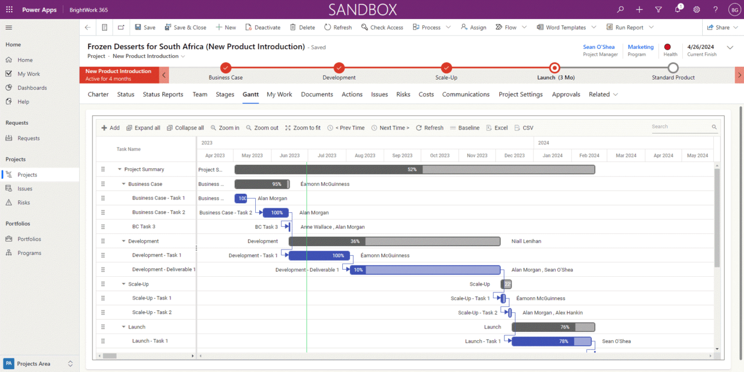Open the Risks tab of the project

pos(403,94)
